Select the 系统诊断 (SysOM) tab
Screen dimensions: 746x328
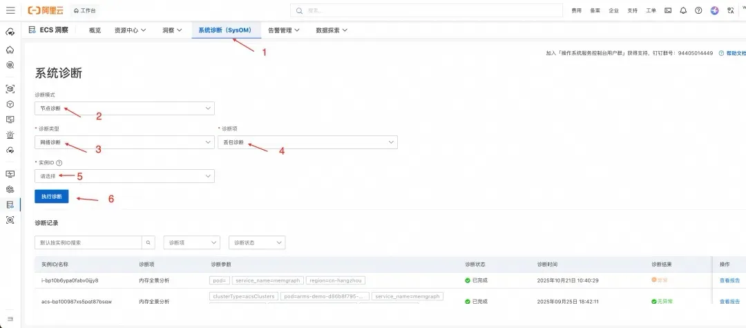[x=225, y=30]
